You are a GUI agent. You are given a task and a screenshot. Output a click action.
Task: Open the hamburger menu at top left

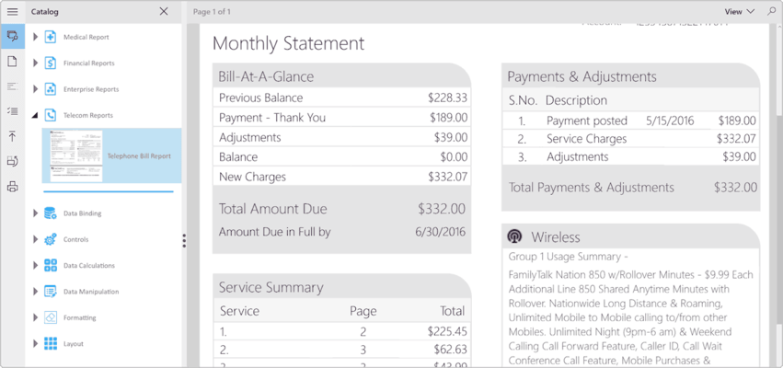[12, 12]
